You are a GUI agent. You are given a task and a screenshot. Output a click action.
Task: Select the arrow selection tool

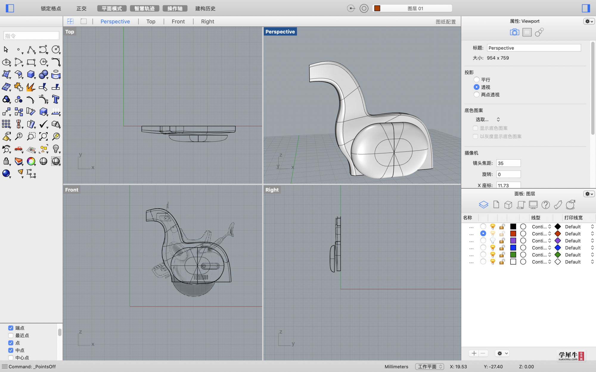[x=6, y=49]
